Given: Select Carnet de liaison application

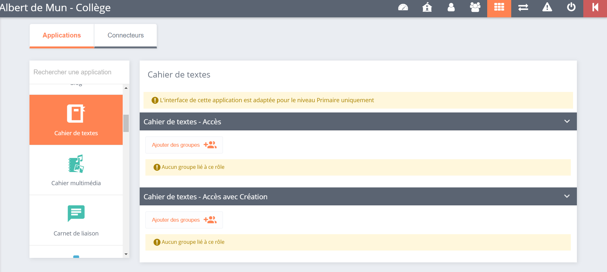Looking at the screenshot, I should point(76,220).
